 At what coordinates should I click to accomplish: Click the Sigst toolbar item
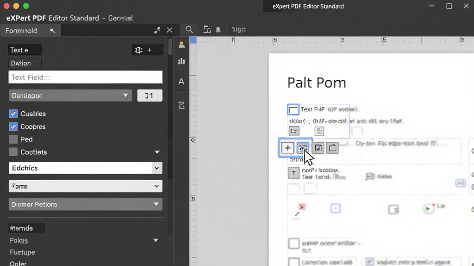tap(239, 30)
